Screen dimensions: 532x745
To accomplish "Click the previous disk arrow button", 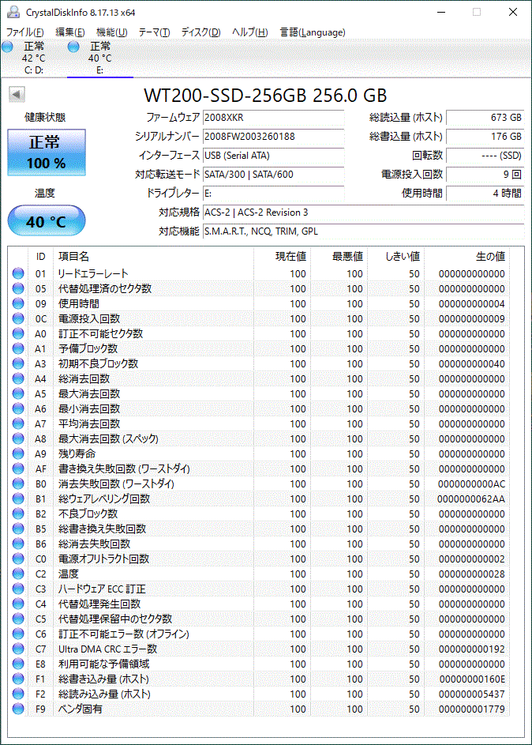I will (17, 94).
